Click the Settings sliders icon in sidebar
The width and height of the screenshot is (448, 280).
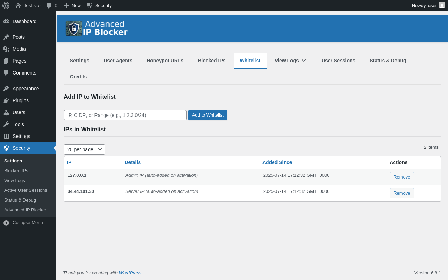6,136
